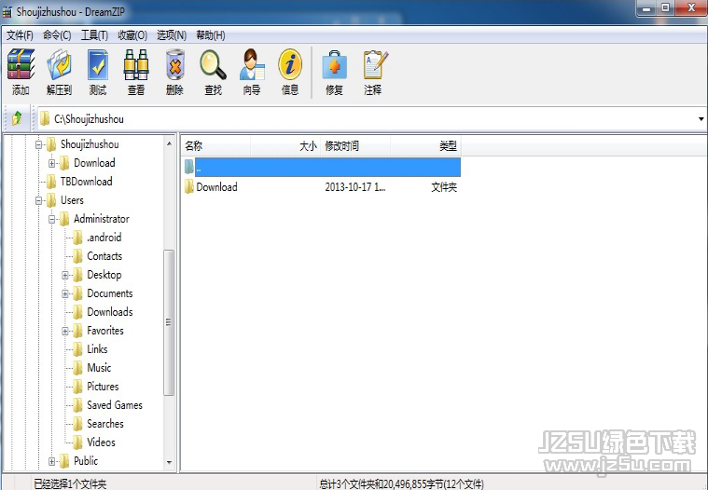This screenshot has height=490, width=708.
Task: Expand the Documents tree node
Action: [65, 294]
